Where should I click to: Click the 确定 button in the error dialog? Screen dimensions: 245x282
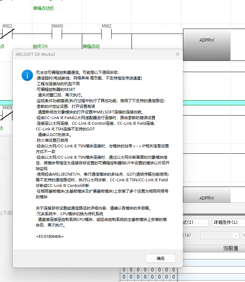point(160,258)
